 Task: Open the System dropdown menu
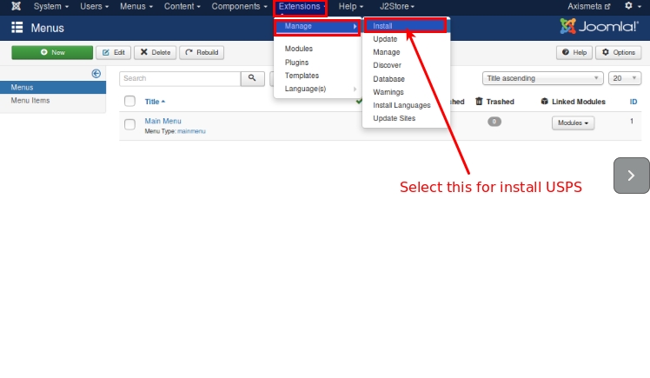coord(51,6)
